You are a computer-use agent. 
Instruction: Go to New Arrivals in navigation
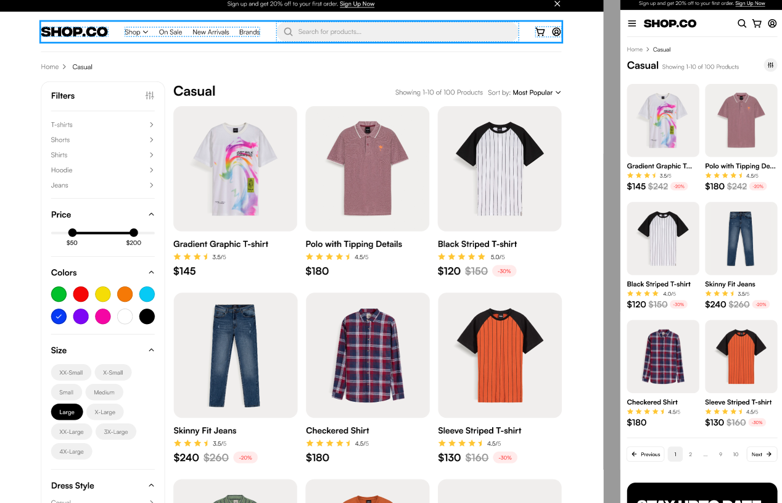(210, 32)
